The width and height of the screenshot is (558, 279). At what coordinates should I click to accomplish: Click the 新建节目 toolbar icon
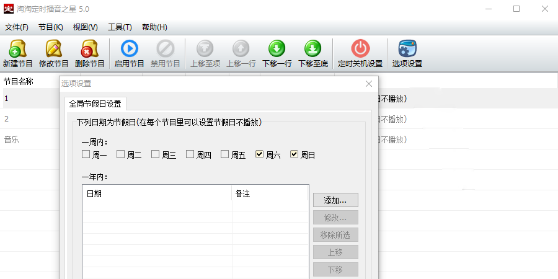click(x=17, y=48)
